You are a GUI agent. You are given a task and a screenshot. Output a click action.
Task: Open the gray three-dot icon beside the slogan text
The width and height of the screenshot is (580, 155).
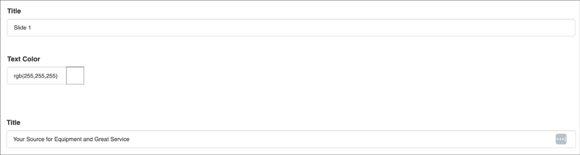[x=561, y=139]
